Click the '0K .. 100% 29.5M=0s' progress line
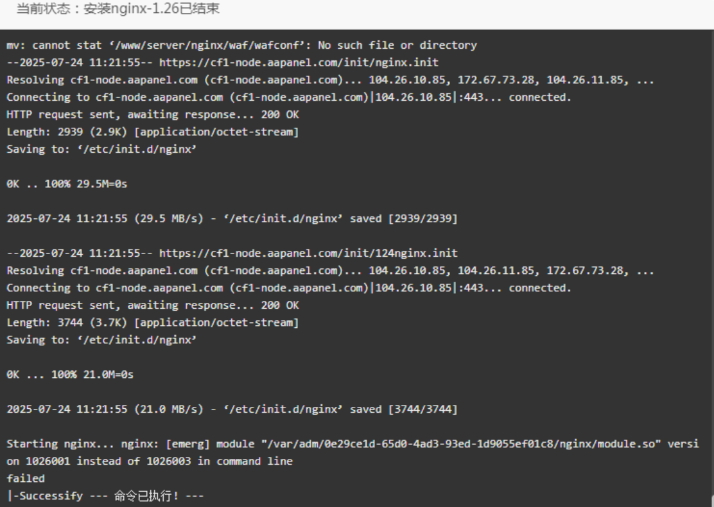 pos(67,184)
